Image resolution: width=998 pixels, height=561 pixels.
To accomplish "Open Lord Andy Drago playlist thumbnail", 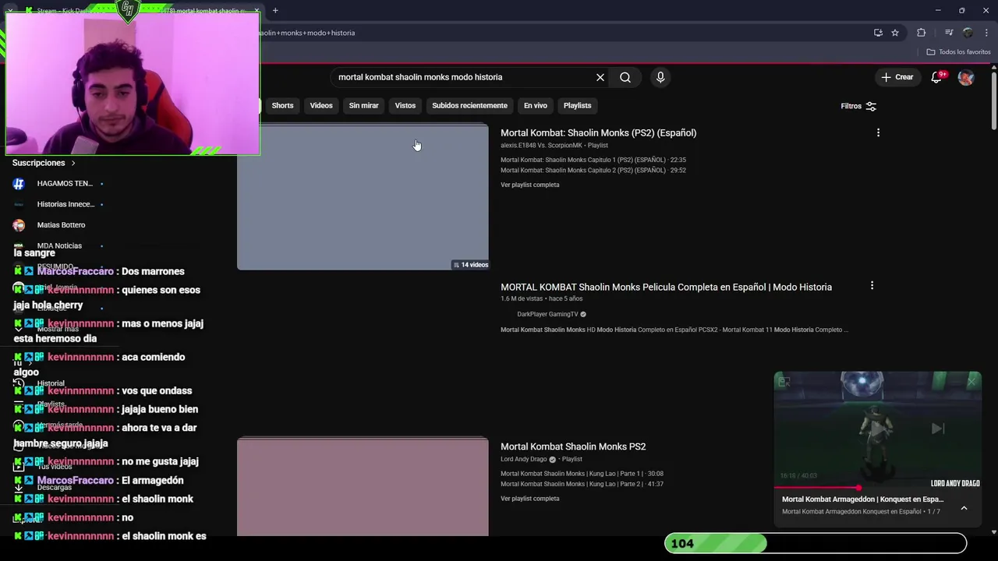I will click(x=363, y=487).
